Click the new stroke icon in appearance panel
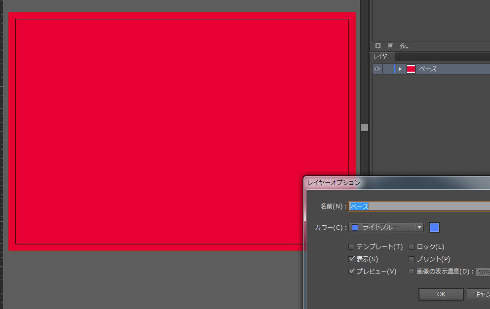Screen dimensions: 490x309 click(378, 46)
